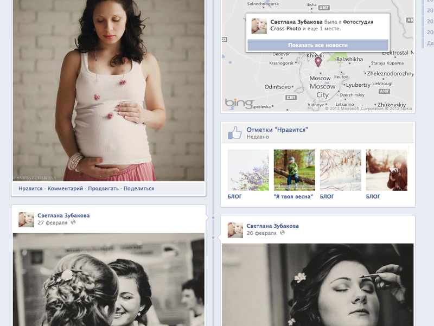
Task: Click the globe privacy icon next to 27 февраля
Action: pyautogui.click(x=73, y=222)
